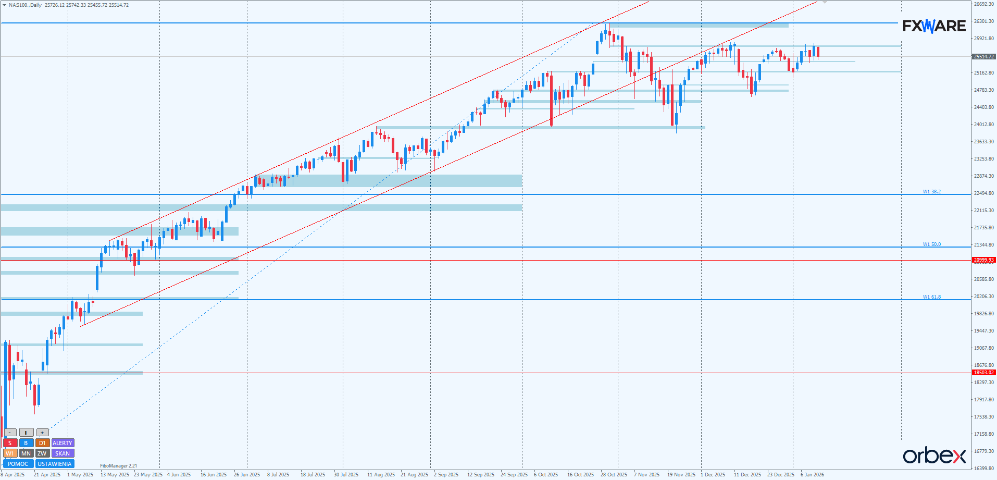The width and height of the screenshot is (997, 480).
Task: Toggle the ZW button
Action: 42,453
